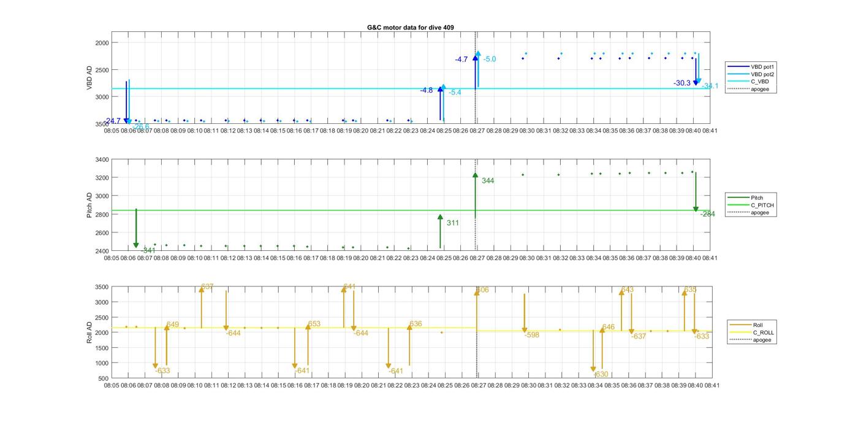Click "apogee" in the Roll legend box
This screenshot has width=858, height=425.
[x=762, y=340]
